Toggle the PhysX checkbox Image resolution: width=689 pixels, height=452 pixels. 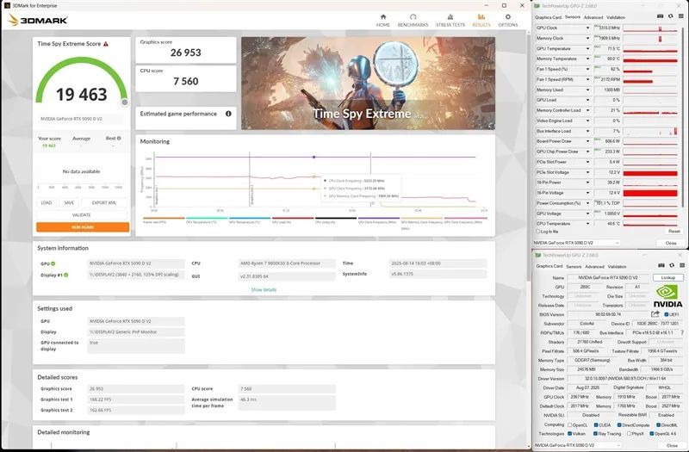point(630,434)
